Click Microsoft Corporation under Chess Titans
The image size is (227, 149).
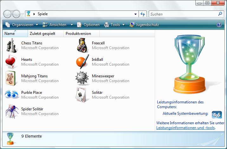click(x=40, y=48)
